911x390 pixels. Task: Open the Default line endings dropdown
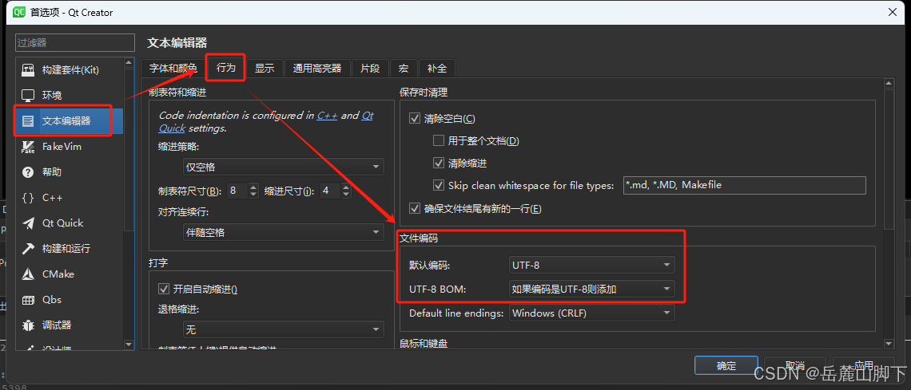tap(592, 313)
